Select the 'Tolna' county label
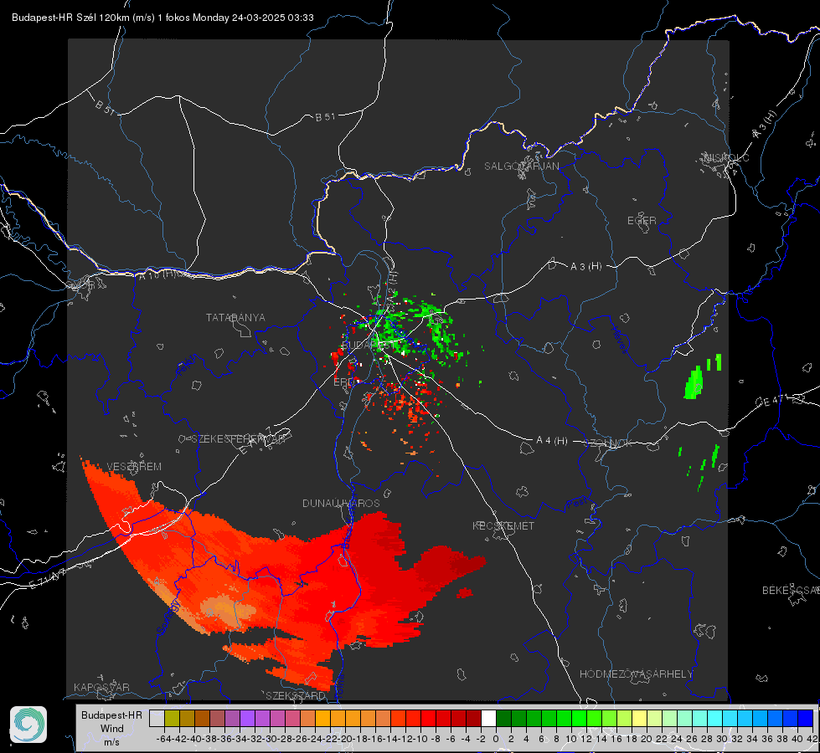 338,687
